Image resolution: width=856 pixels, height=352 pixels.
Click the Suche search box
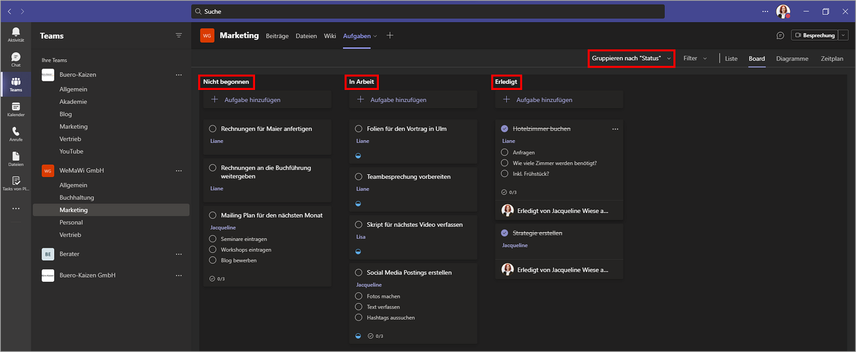tap(428, 11)
